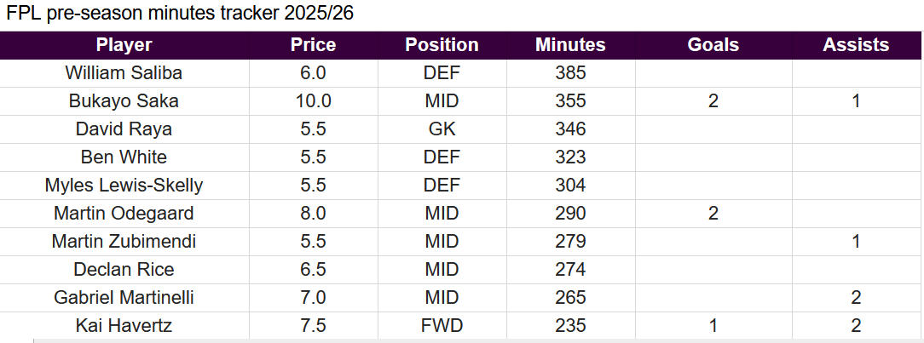
Task: Click the 10.0 price cell
Action: pos(313,101)
